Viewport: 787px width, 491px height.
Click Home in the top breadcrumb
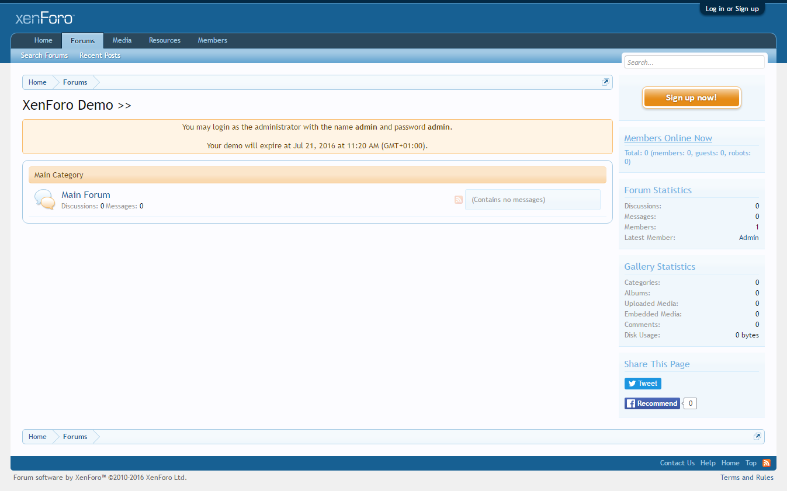coord(37,82)
